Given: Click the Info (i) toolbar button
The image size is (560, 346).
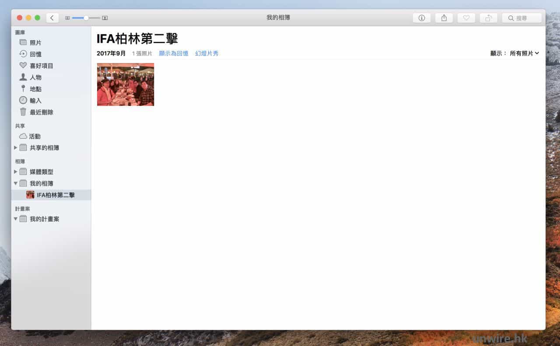Looking at the screenshot, I should 421,18.
